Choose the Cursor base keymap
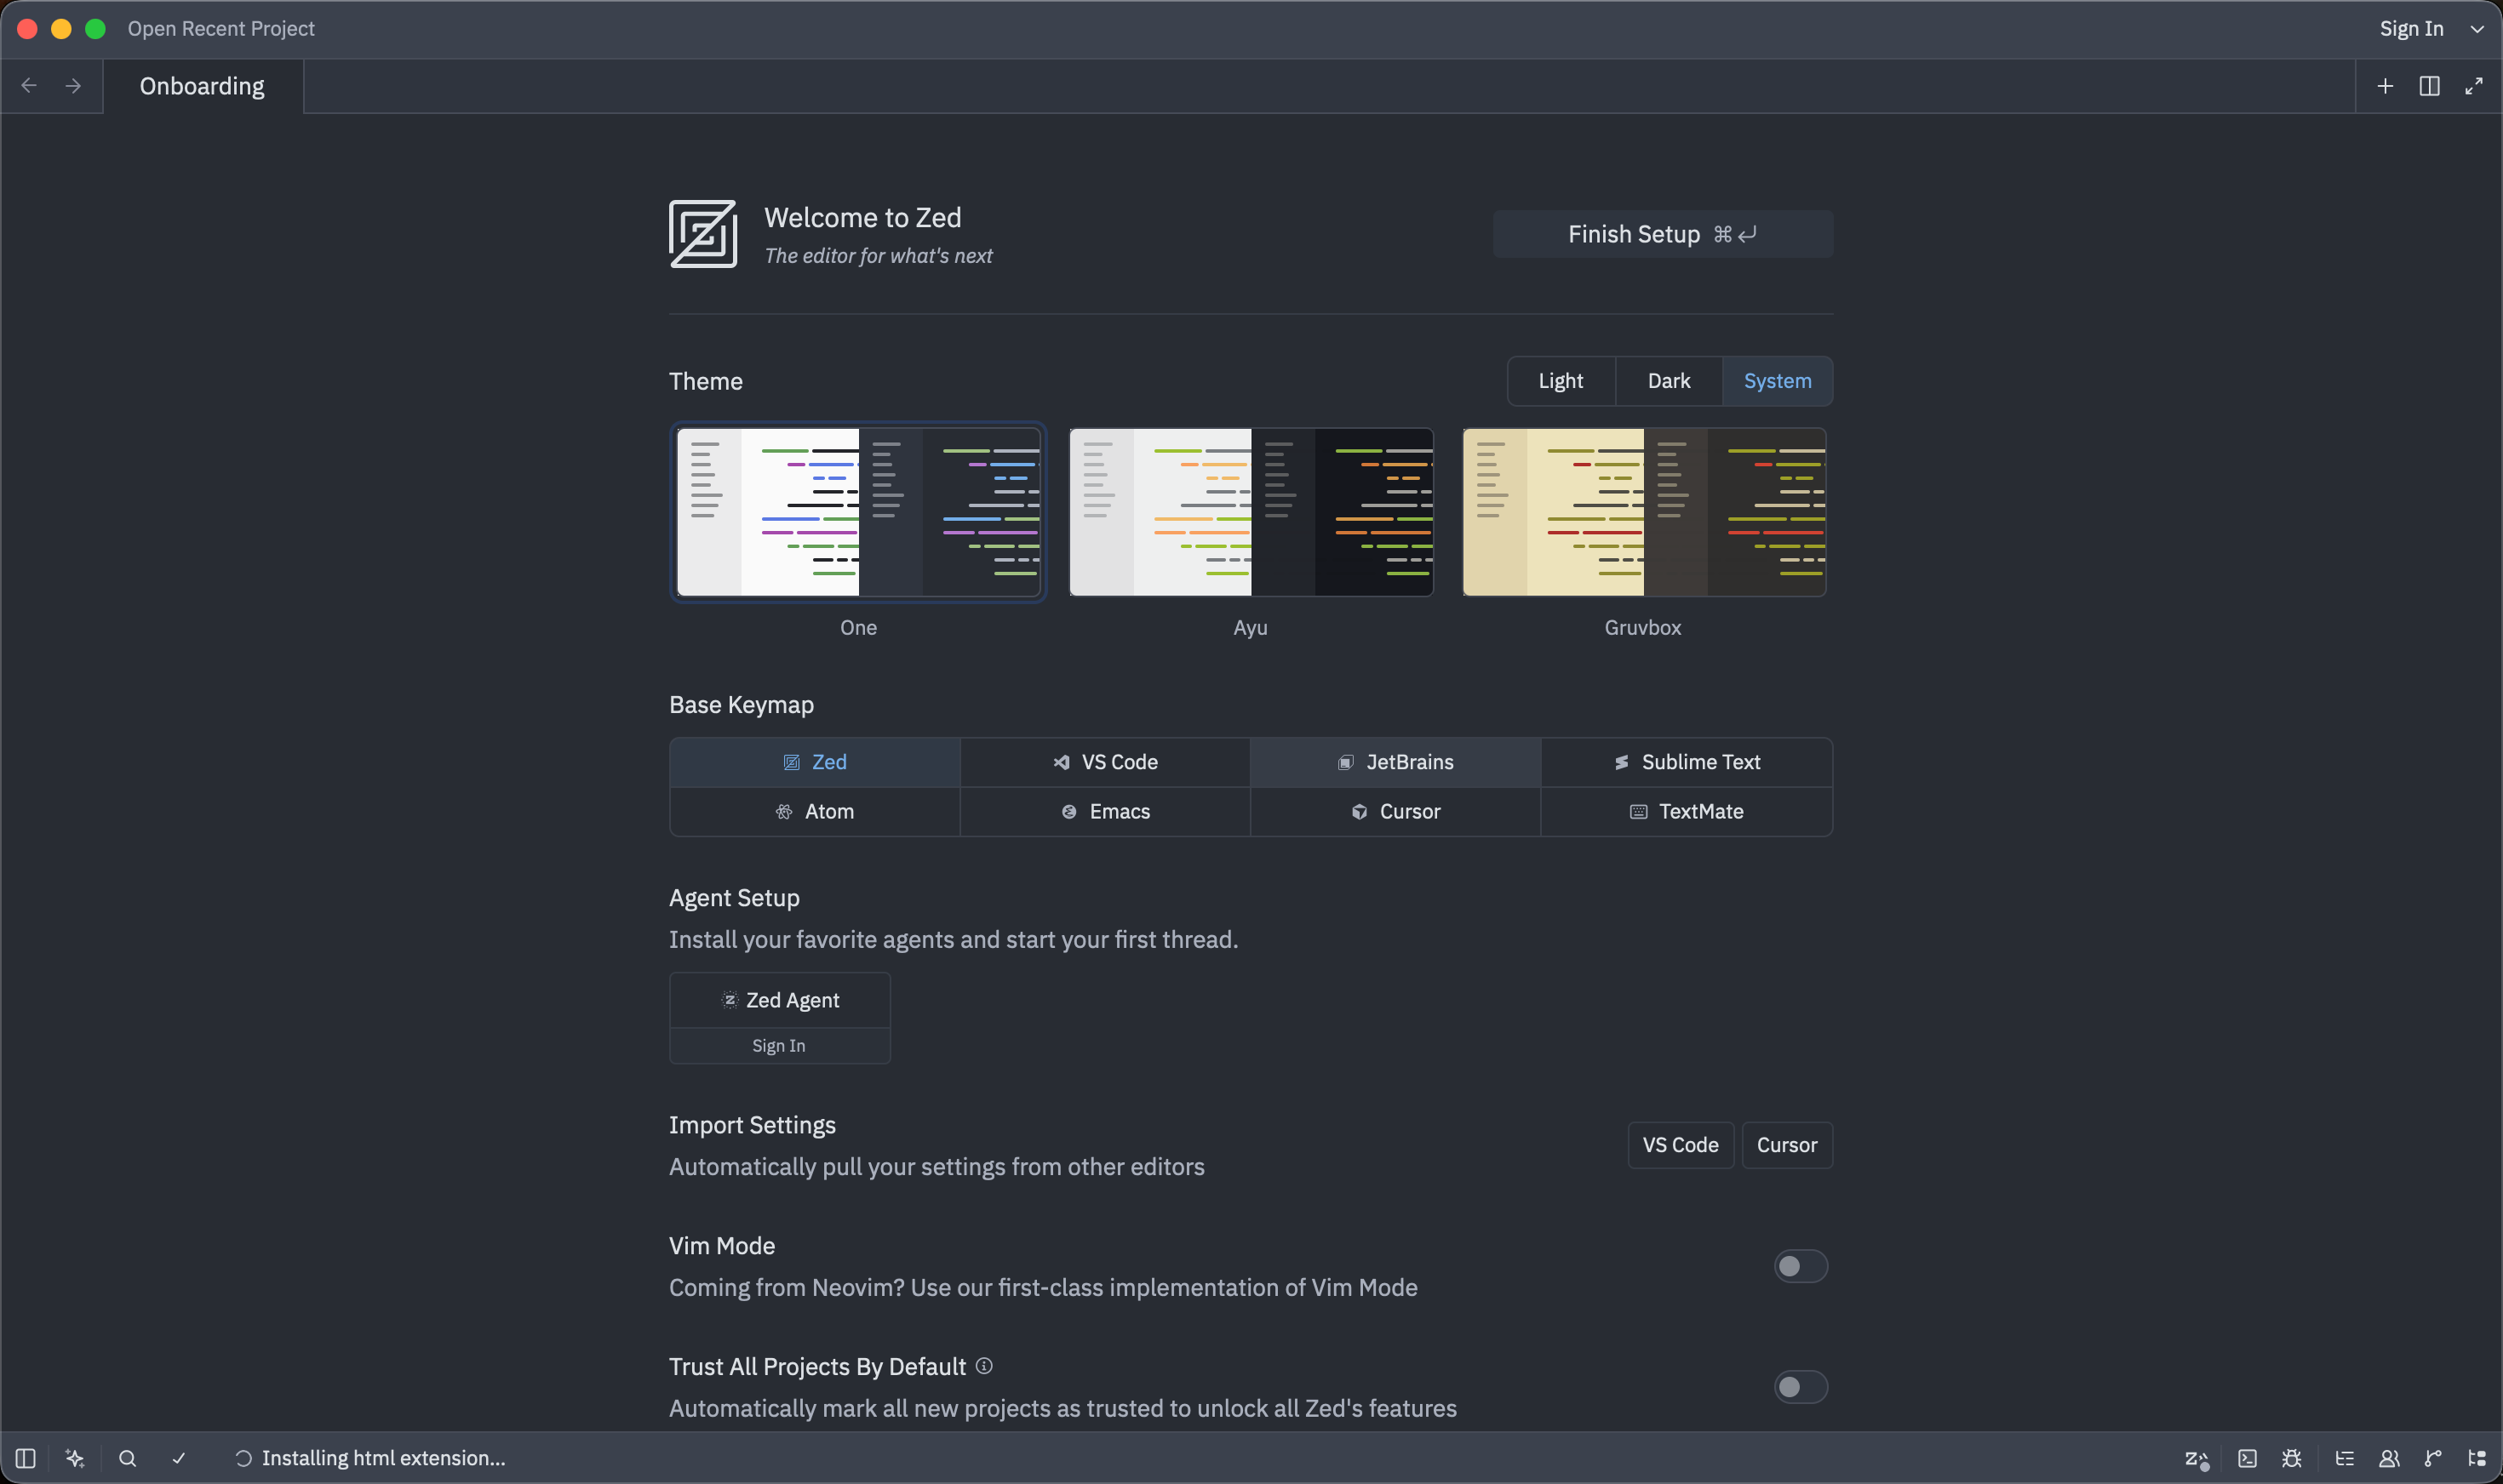This screenshot has height=1484, width=2503. point(1395,811)
